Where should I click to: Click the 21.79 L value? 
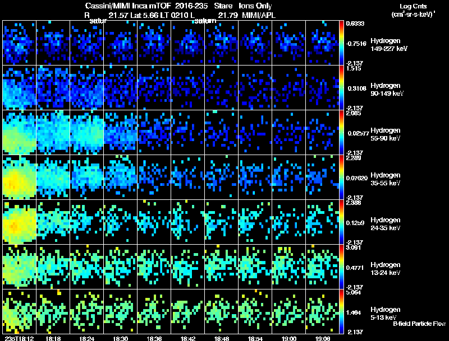[228, 16]
